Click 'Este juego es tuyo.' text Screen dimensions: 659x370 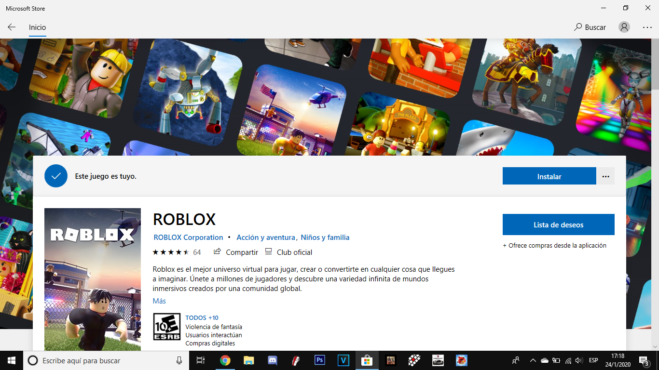[x=106, y=176]
